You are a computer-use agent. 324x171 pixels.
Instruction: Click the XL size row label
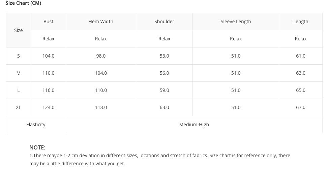pos(19,107)
